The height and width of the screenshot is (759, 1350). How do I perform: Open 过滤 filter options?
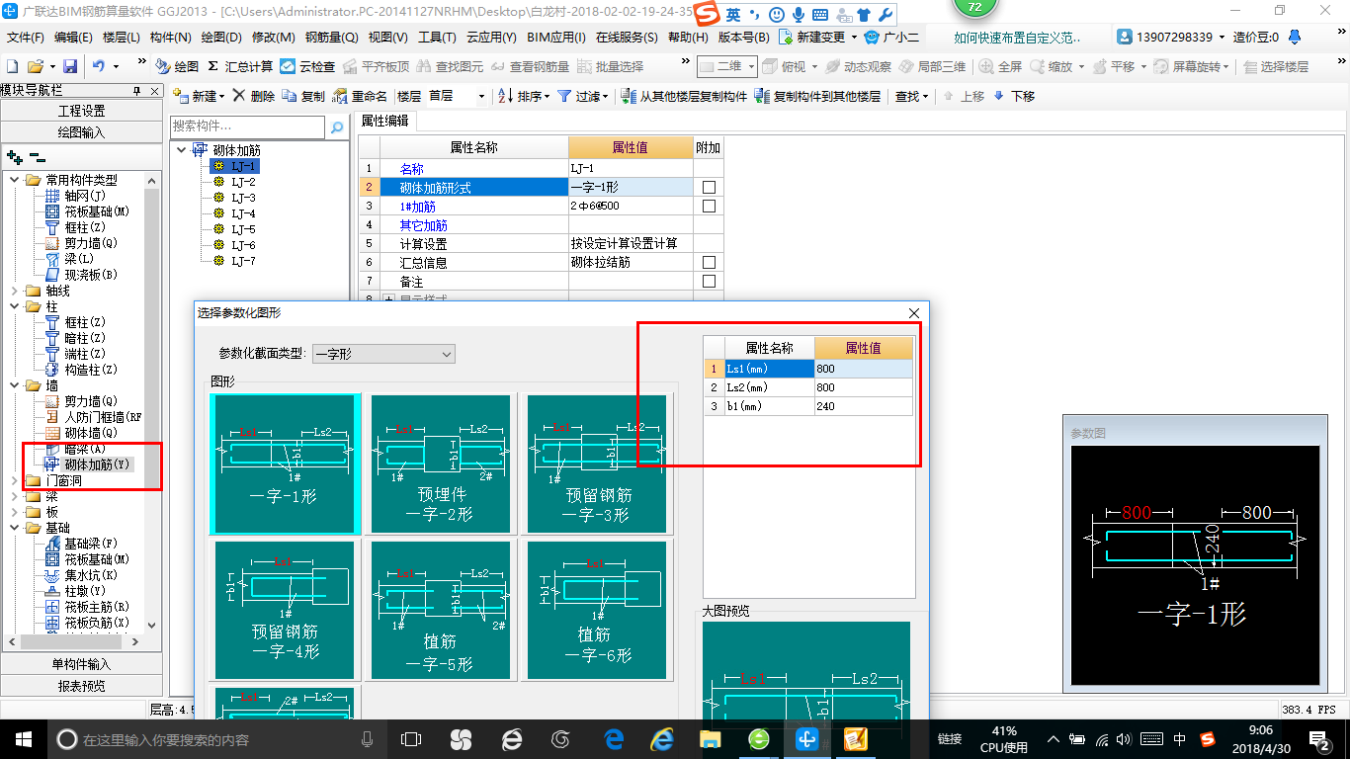coord(583,96)
